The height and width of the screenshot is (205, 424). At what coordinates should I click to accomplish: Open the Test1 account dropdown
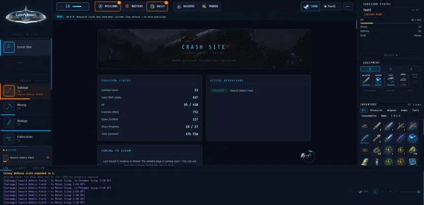pos(331,6)
